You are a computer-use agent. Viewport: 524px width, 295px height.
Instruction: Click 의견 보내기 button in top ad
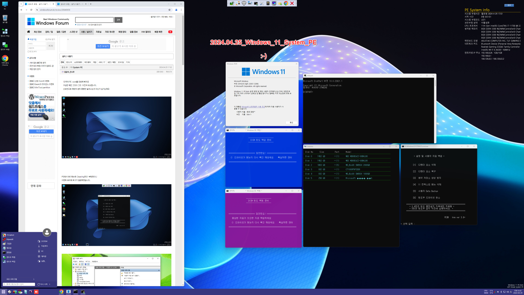(103, 46)
